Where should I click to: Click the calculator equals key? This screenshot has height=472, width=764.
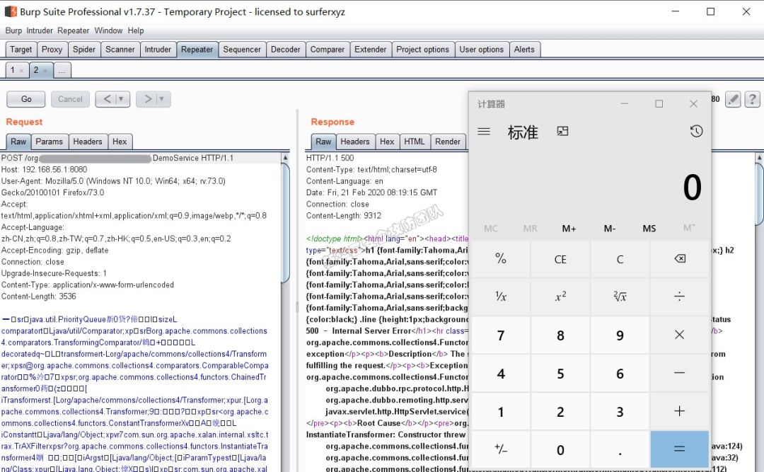[679, 449]
